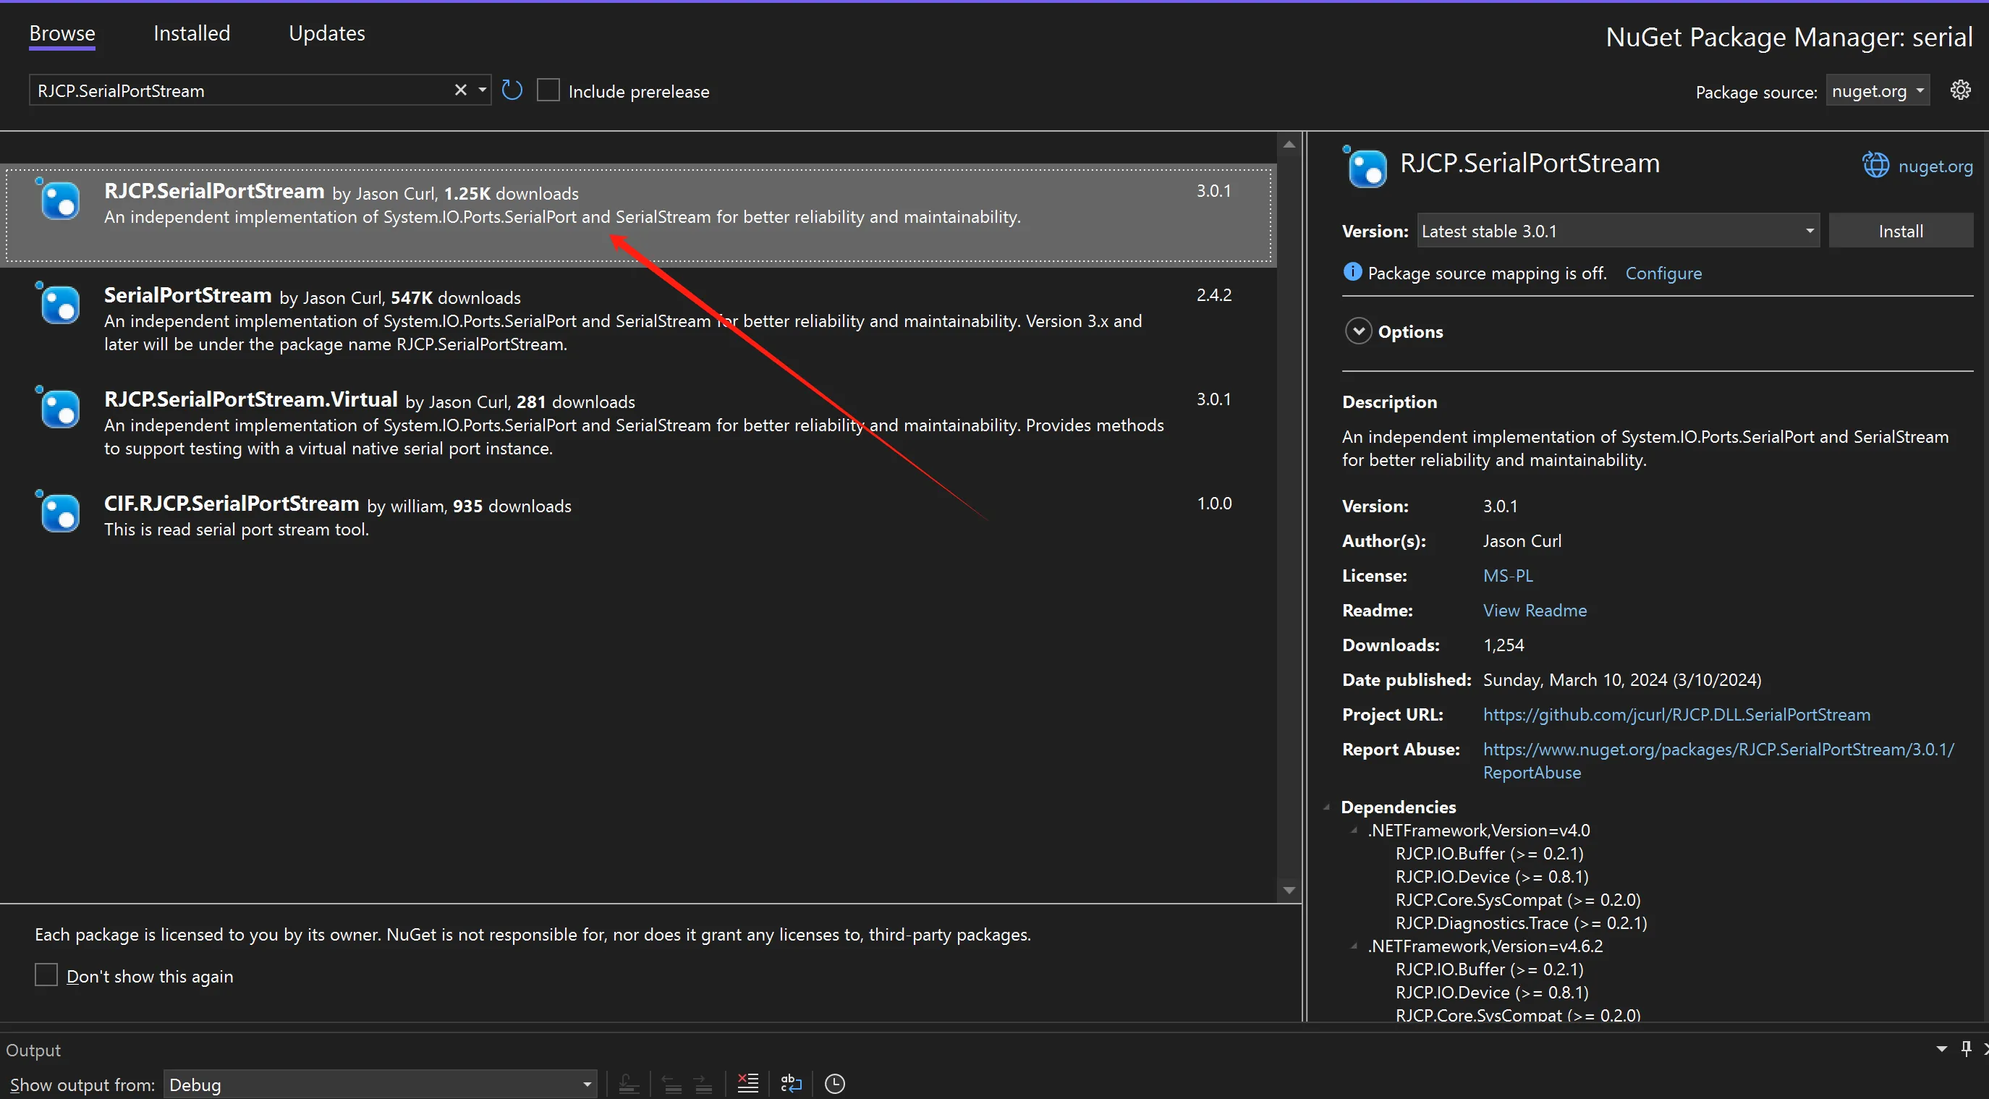The width and height of the screenshot is (1989, 1099).
Task: Click SerialPortStream 2.4.2 package icon
Action: 59,304
